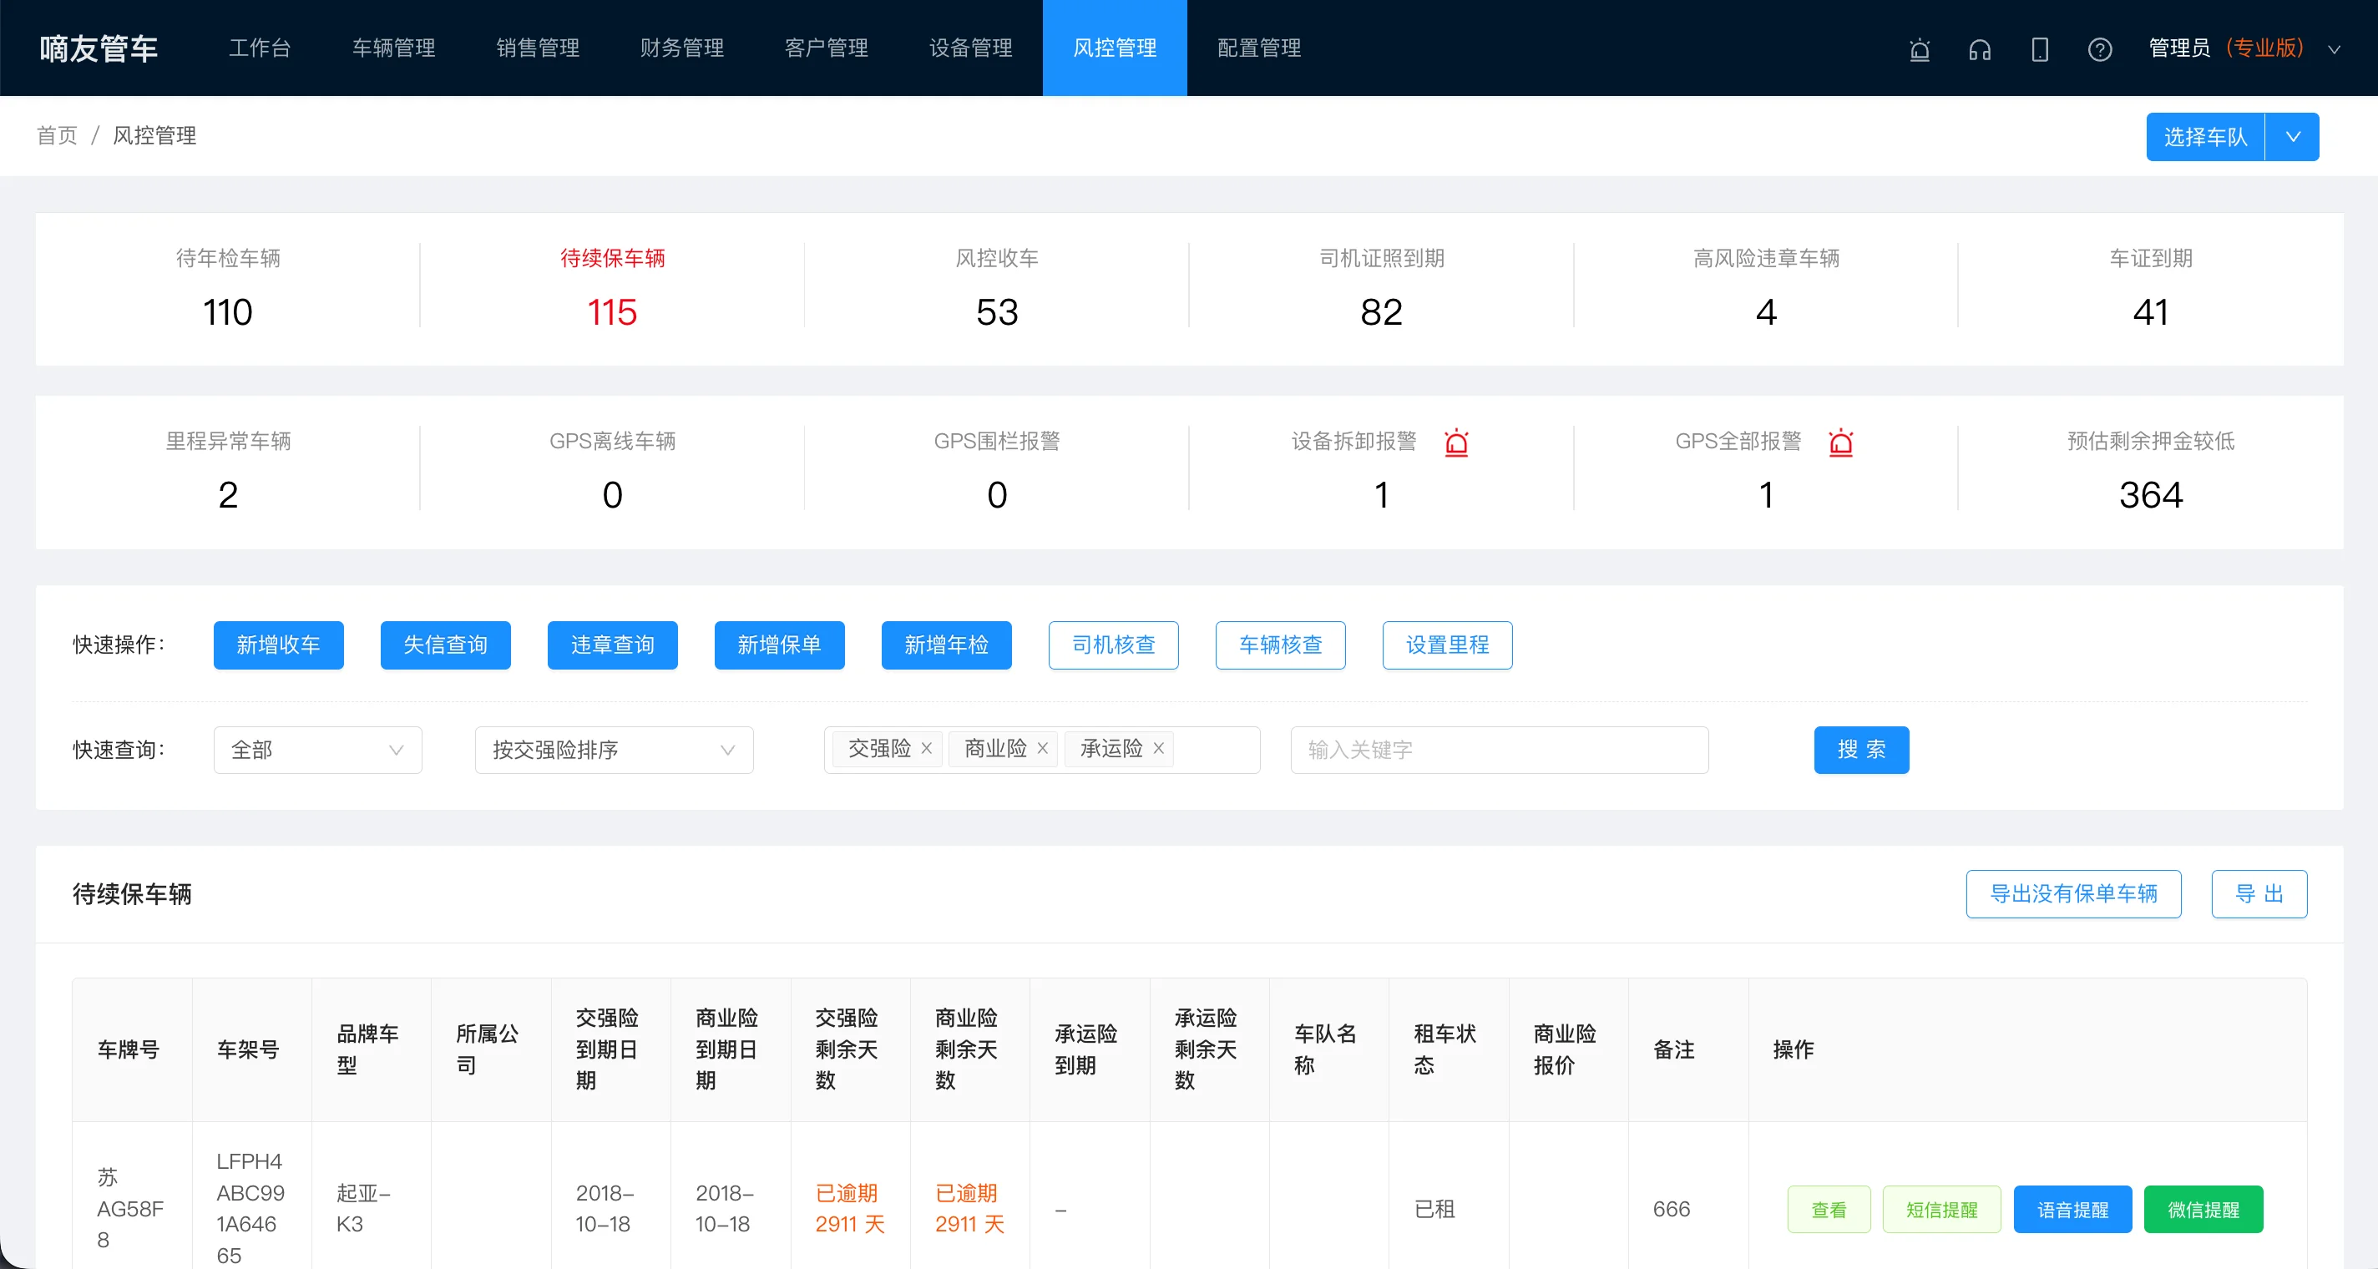The width and height of the screenshot is (2378, 1269).
Task: Click the 违章查询 button
Action: point(612,645)
